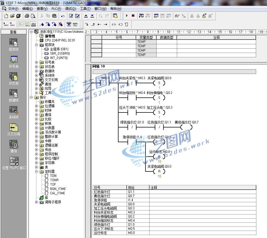Screen dimensions: 267x238
Task: Collapse the 指令 root node
Action: coord(31,97)
